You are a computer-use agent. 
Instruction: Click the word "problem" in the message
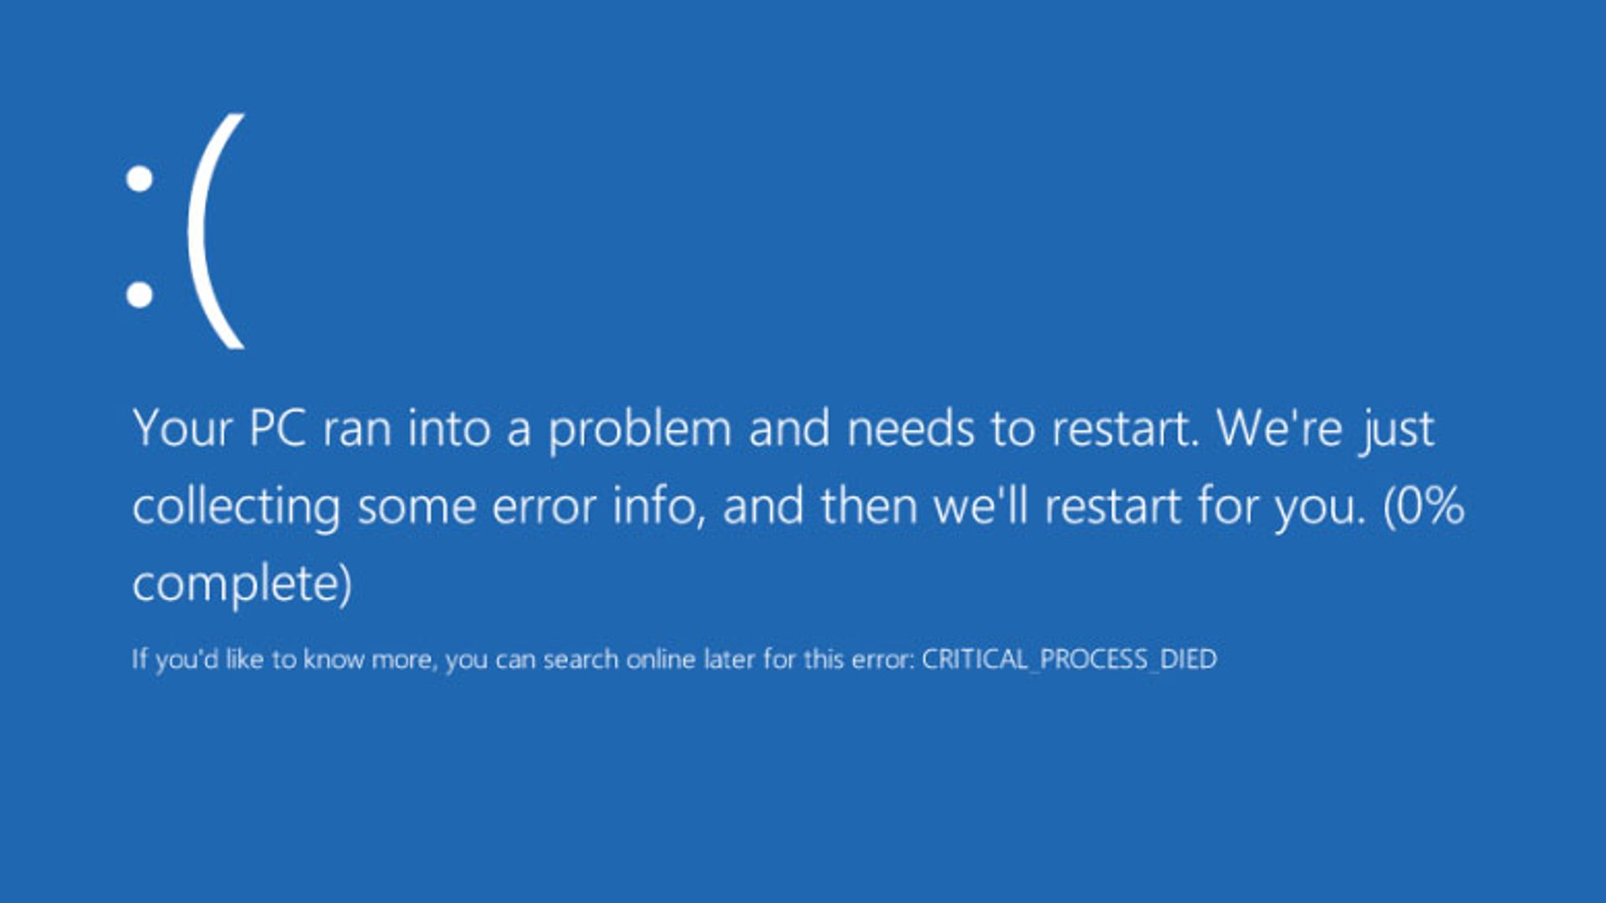coord(640,430)
